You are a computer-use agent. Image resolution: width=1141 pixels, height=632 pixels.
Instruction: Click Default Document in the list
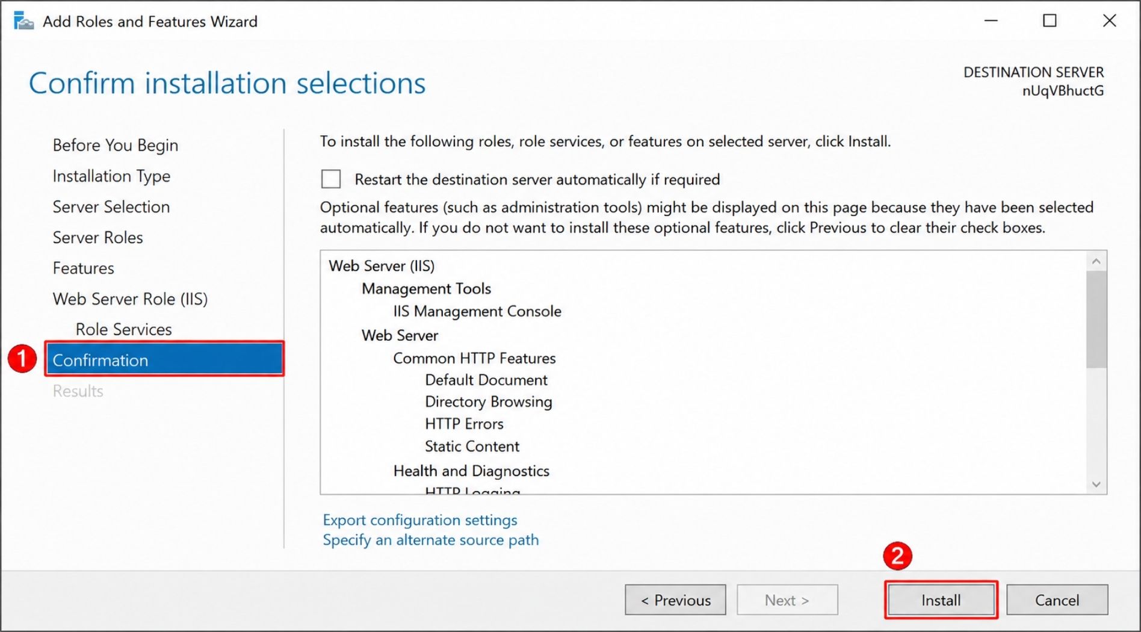[x=486, y=380]
